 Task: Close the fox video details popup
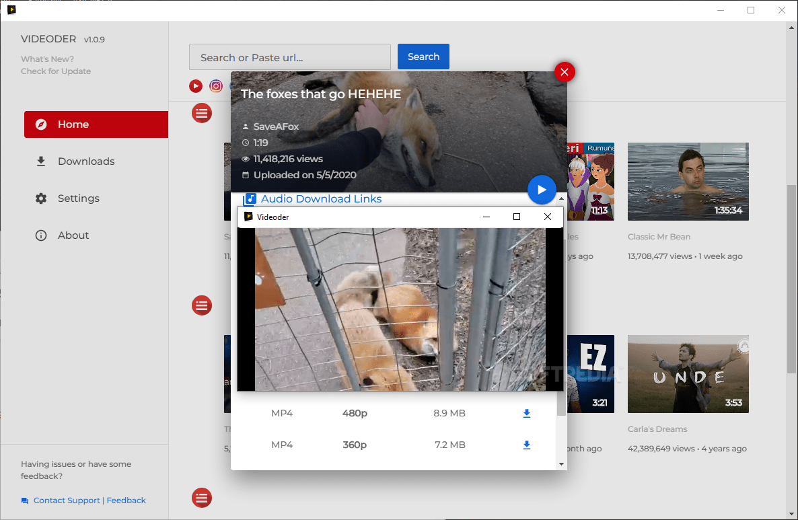click(x=565, y=72)
